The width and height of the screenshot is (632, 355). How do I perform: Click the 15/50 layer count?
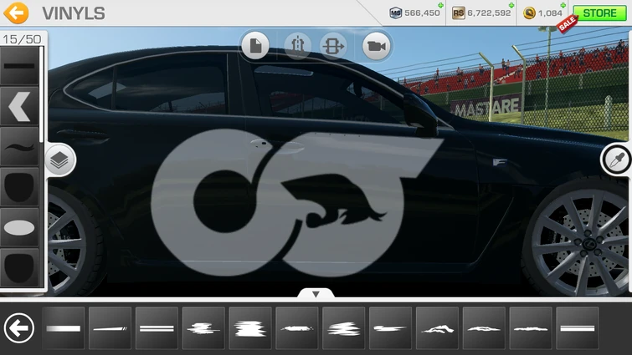pyautogui.click(x=22, y=39)
